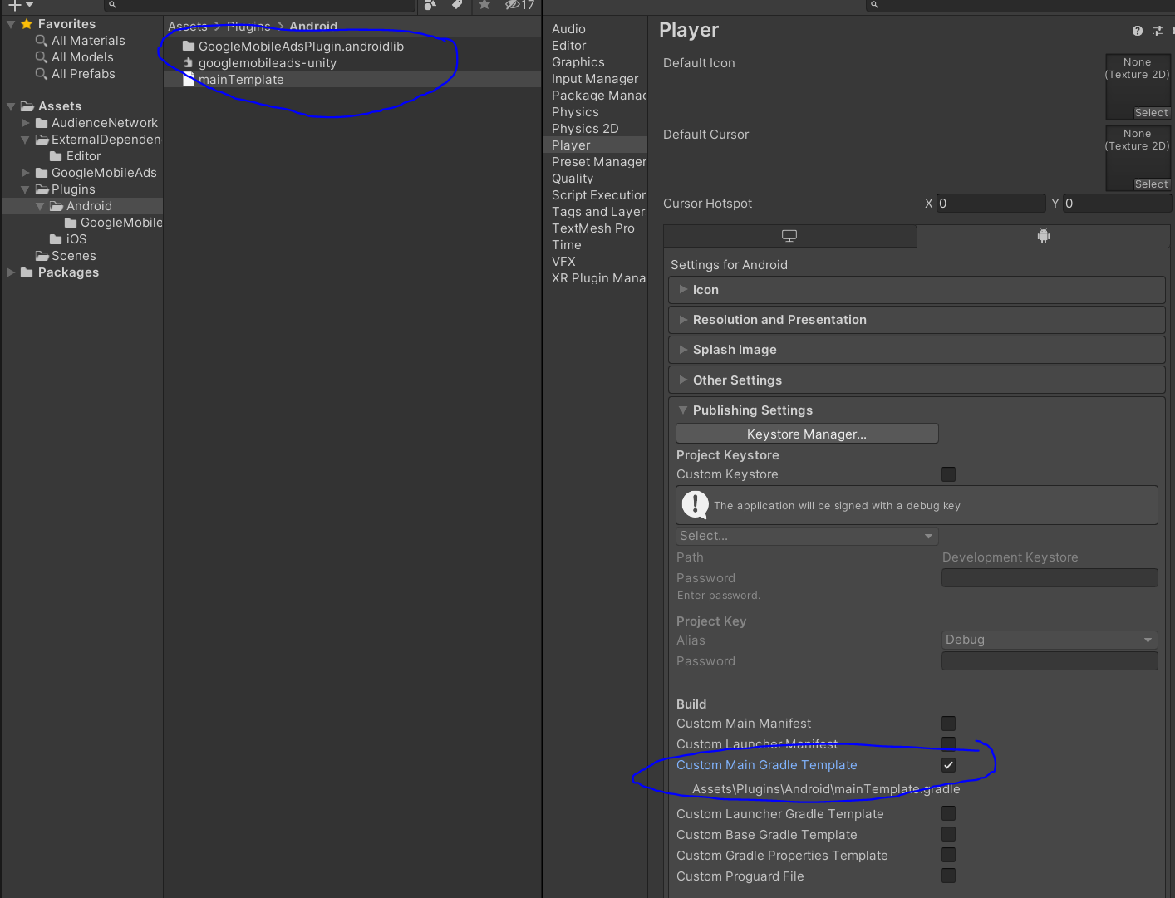
Task: Expand Resolution and Presentation section
Action: pyautogui.click(x=917, y=320)
